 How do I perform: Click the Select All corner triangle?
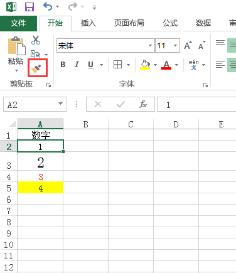[x=13, y=124]
